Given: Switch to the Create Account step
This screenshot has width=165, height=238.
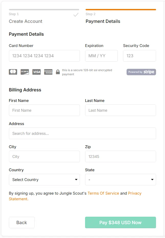Looking at the screenshot, I should (26, 21).
